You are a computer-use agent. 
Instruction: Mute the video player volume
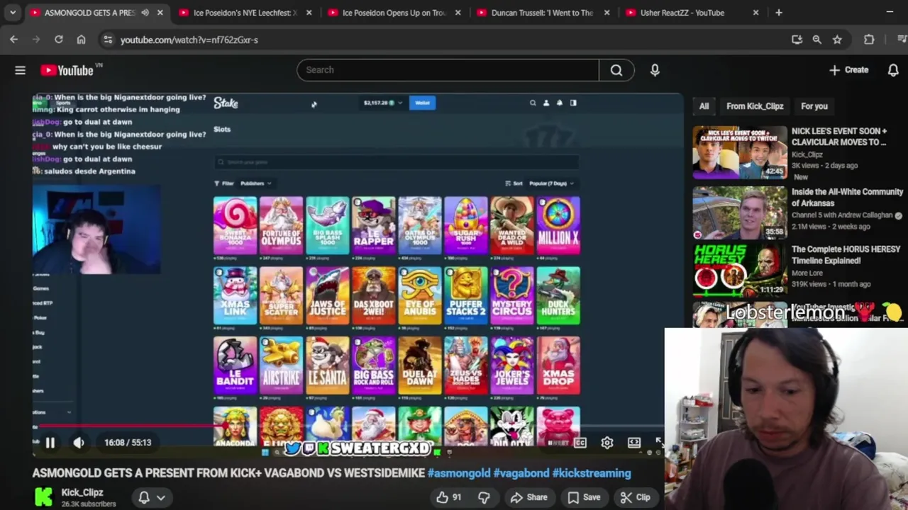(79, 443)
